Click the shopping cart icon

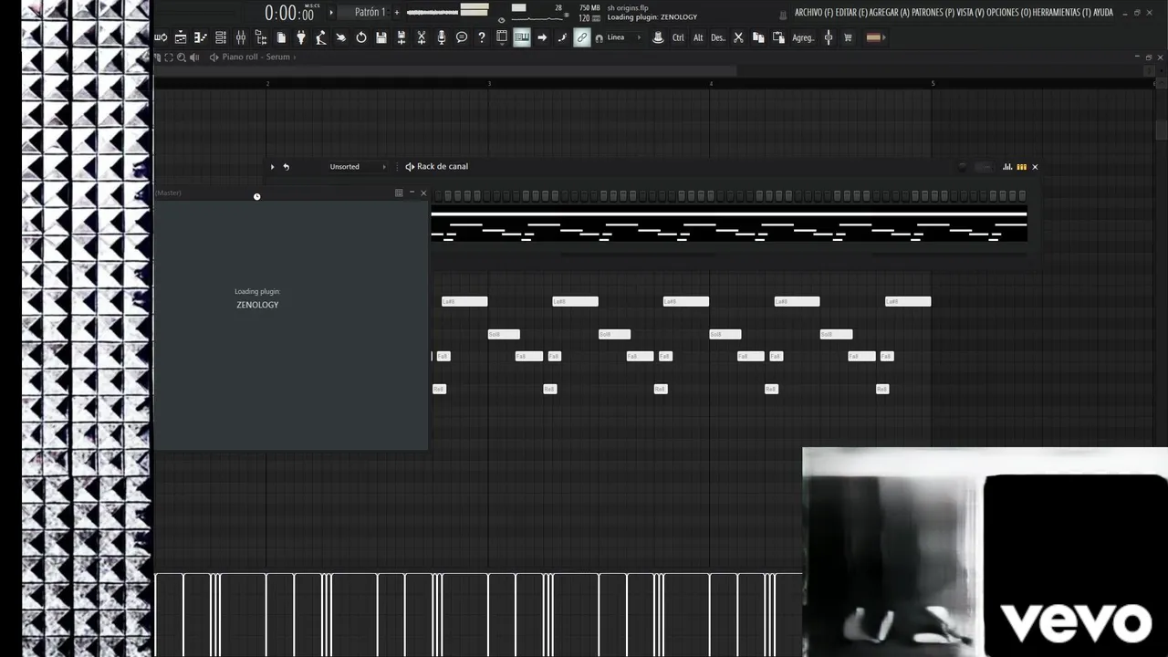click(x=848, y=37)
